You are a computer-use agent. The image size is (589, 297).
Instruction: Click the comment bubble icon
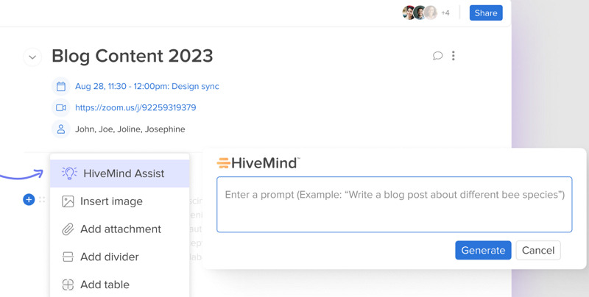pos(437,56)
